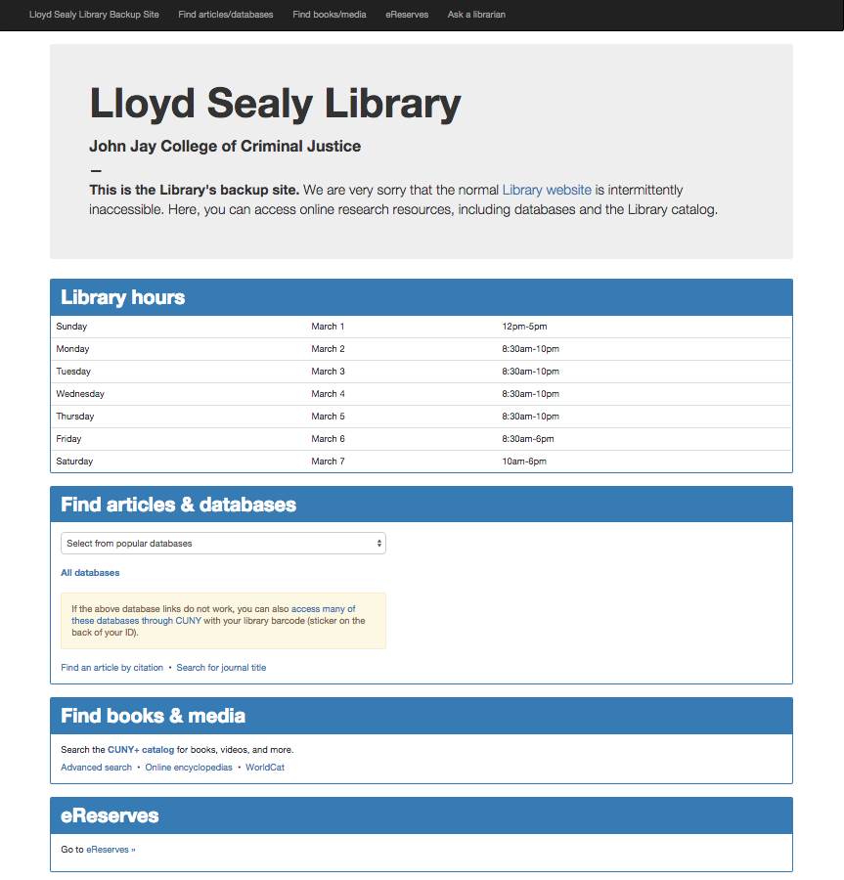Click Lloyd Sealy Library Backup Site brand link
844x880 pixels.
pos(94,15)
